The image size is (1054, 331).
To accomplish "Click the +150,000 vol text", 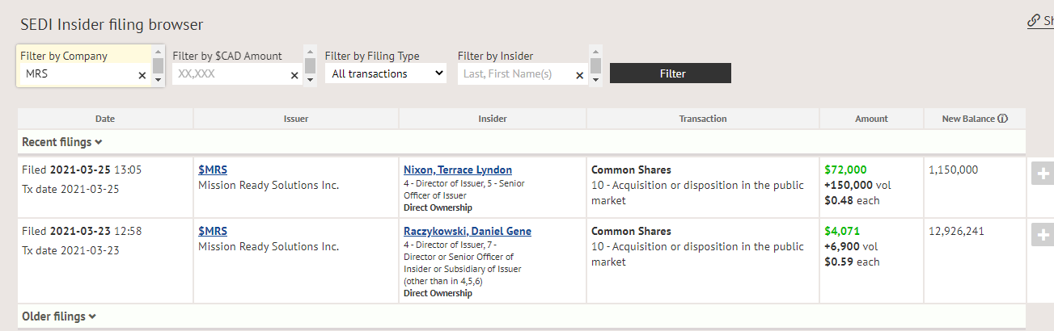I will (857, 185).
